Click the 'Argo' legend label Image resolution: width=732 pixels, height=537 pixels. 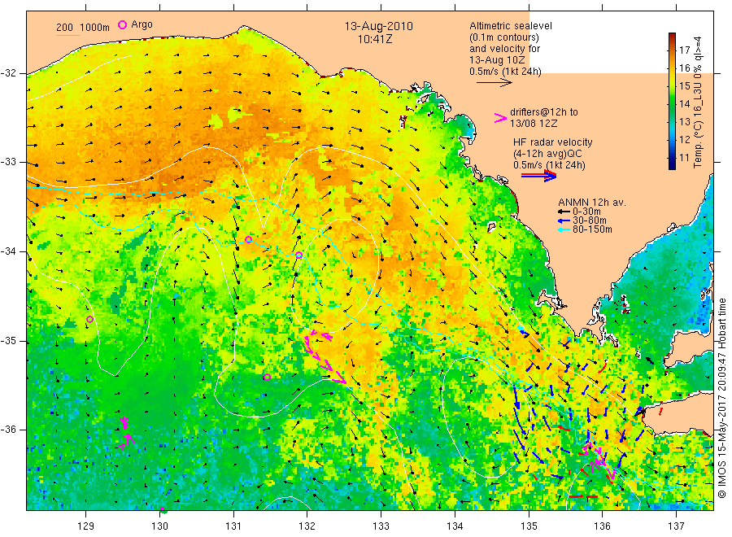pos(142,24)
